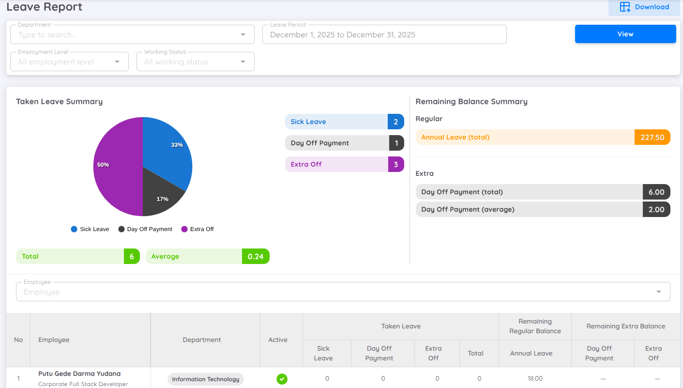Click the Download icon beside the Download label
This screenshot has width=683, height=388.
pos(624,7)
